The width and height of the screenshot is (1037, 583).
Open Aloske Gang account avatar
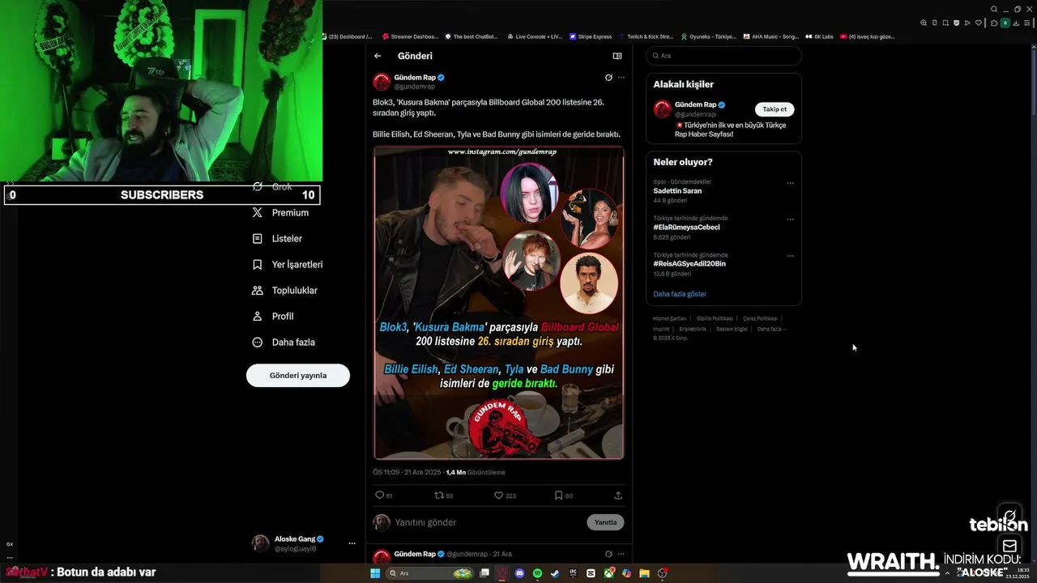click(260, 543)
